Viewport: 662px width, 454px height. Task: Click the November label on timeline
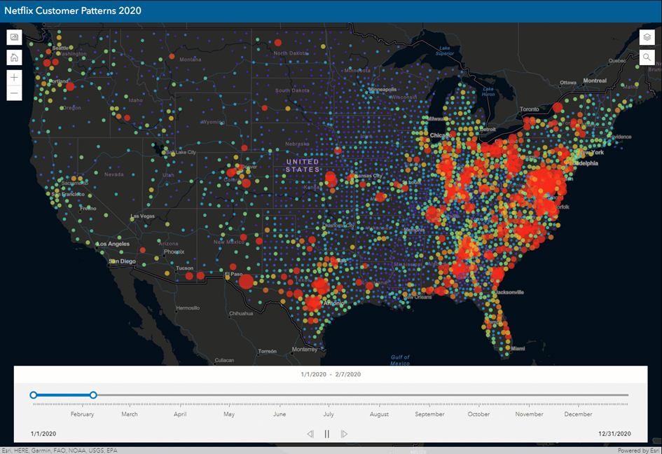point(530,414)
